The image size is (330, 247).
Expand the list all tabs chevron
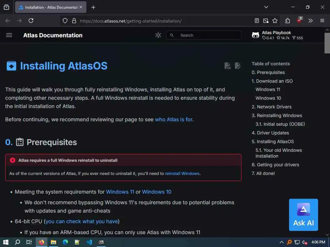click(x=266, y=7)
